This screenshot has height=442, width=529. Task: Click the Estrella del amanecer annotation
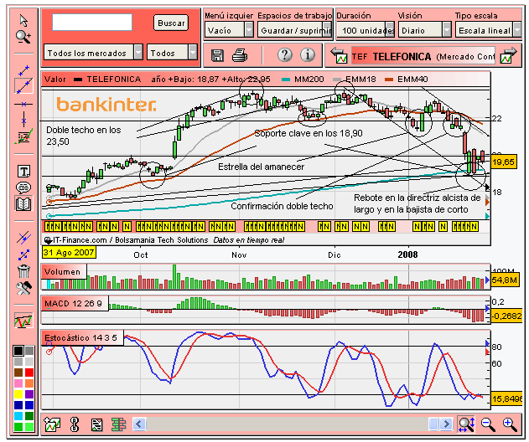tap(261, 167)
